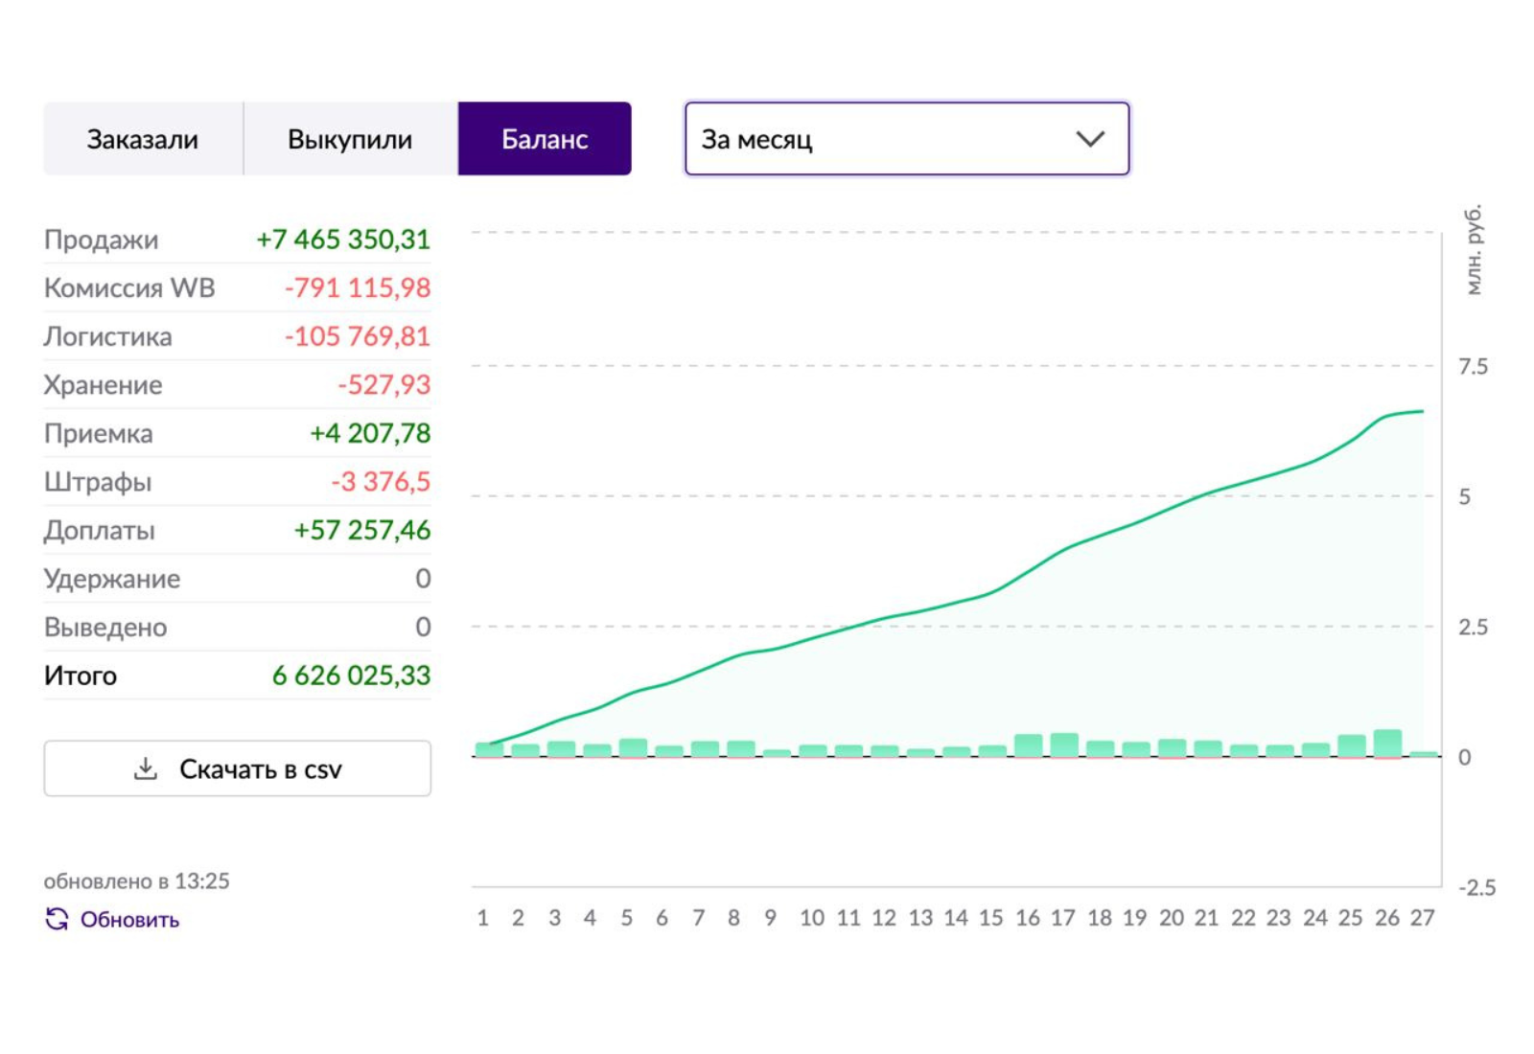Click the end point of the balance line

point(1423,411)
